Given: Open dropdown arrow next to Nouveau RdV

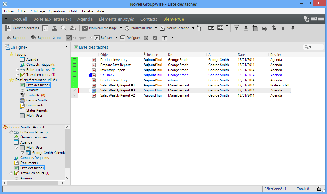Looking at the screenshot, I should pos(156,28).
